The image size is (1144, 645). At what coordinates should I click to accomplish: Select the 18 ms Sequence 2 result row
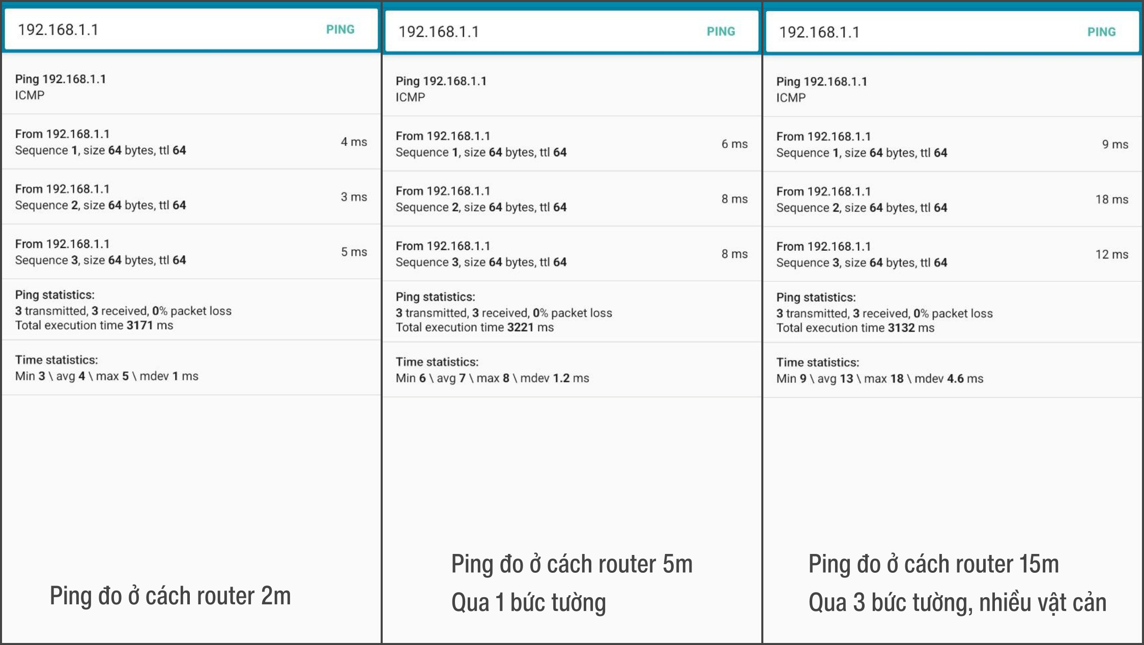(953, 199)
